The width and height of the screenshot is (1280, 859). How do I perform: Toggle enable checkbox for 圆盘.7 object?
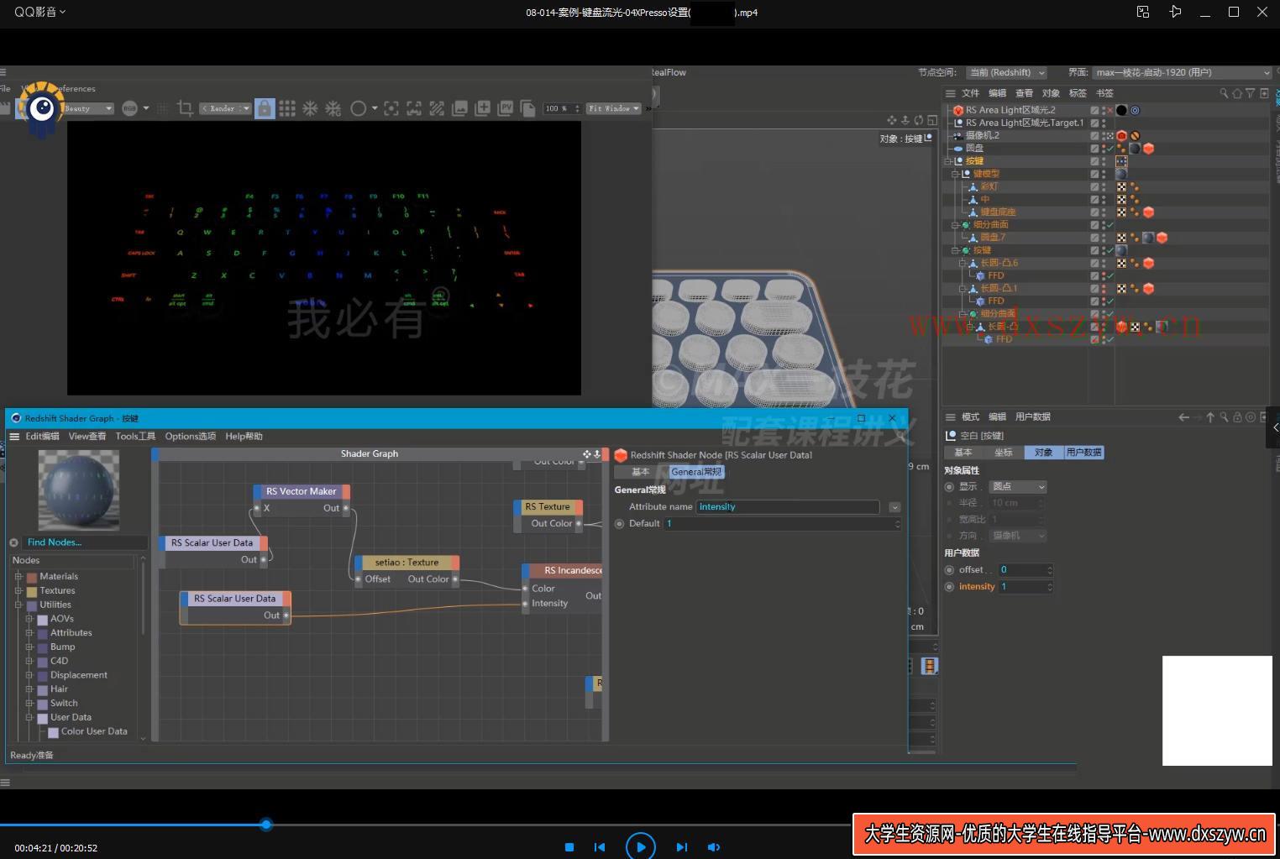click(x=1094, y=238)
